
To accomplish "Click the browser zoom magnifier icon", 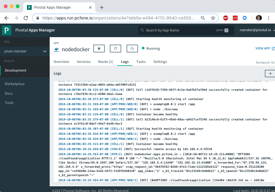I will (x=203, y=18).
